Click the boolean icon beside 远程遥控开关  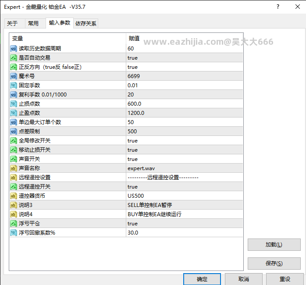pos(14,187)
